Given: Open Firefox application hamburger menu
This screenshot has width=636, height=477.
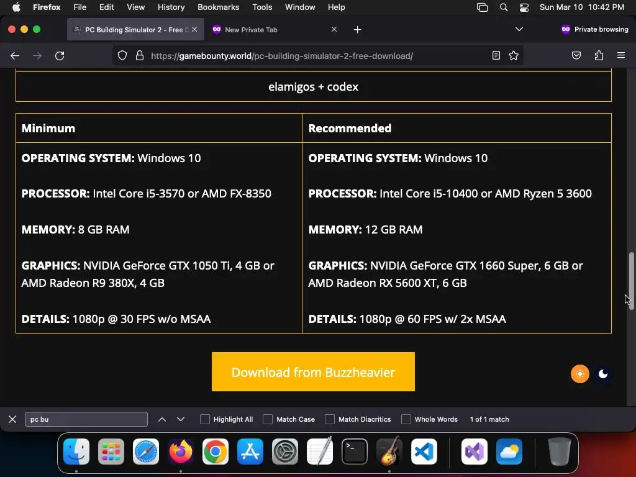Looking at the screenshot, I should (620, 55).
